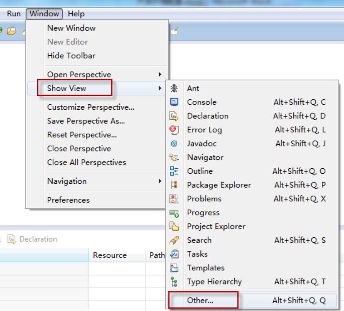
Task: Select the Navigation menu entry
Action: tap(97, 181)
